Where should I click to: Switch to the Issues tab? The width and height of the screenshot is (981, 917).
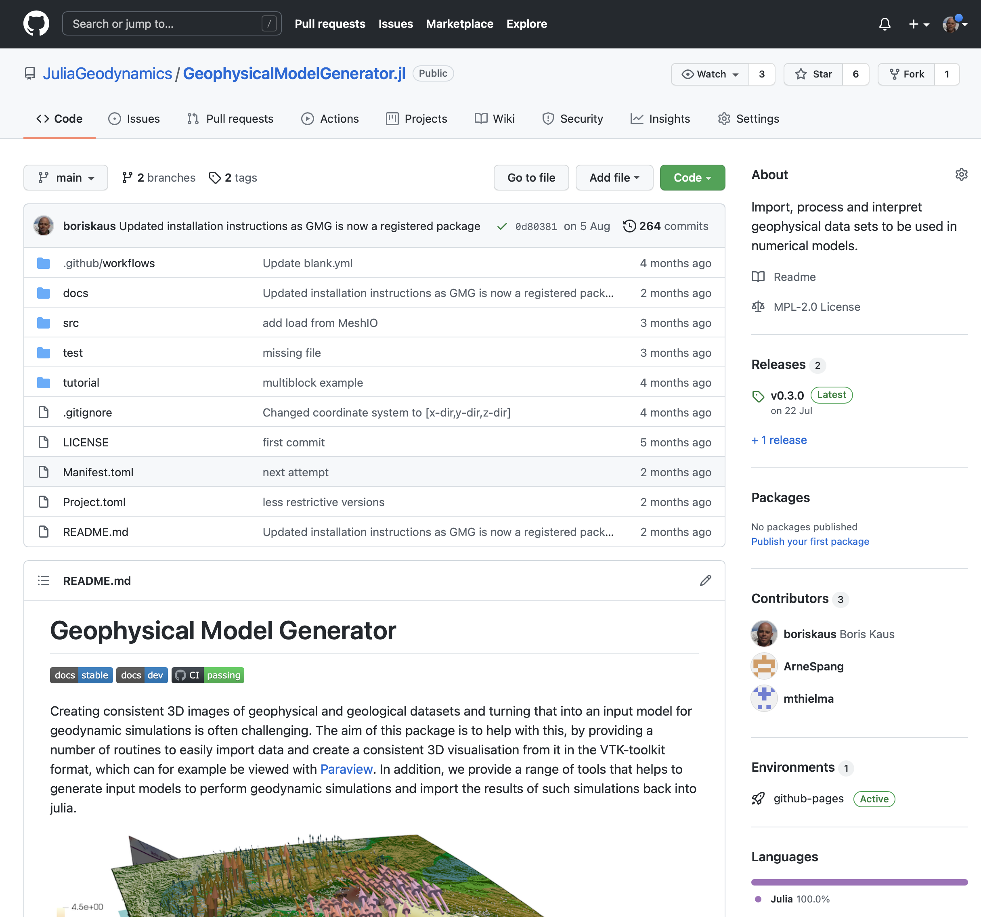134,119
